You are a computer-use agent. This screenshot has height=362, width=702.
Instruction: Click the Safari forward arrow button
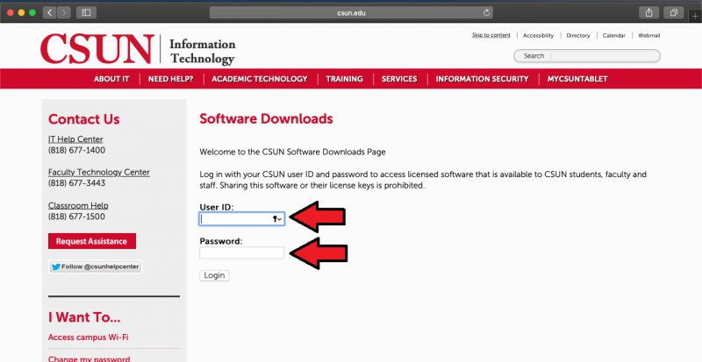tap(63, 12)
